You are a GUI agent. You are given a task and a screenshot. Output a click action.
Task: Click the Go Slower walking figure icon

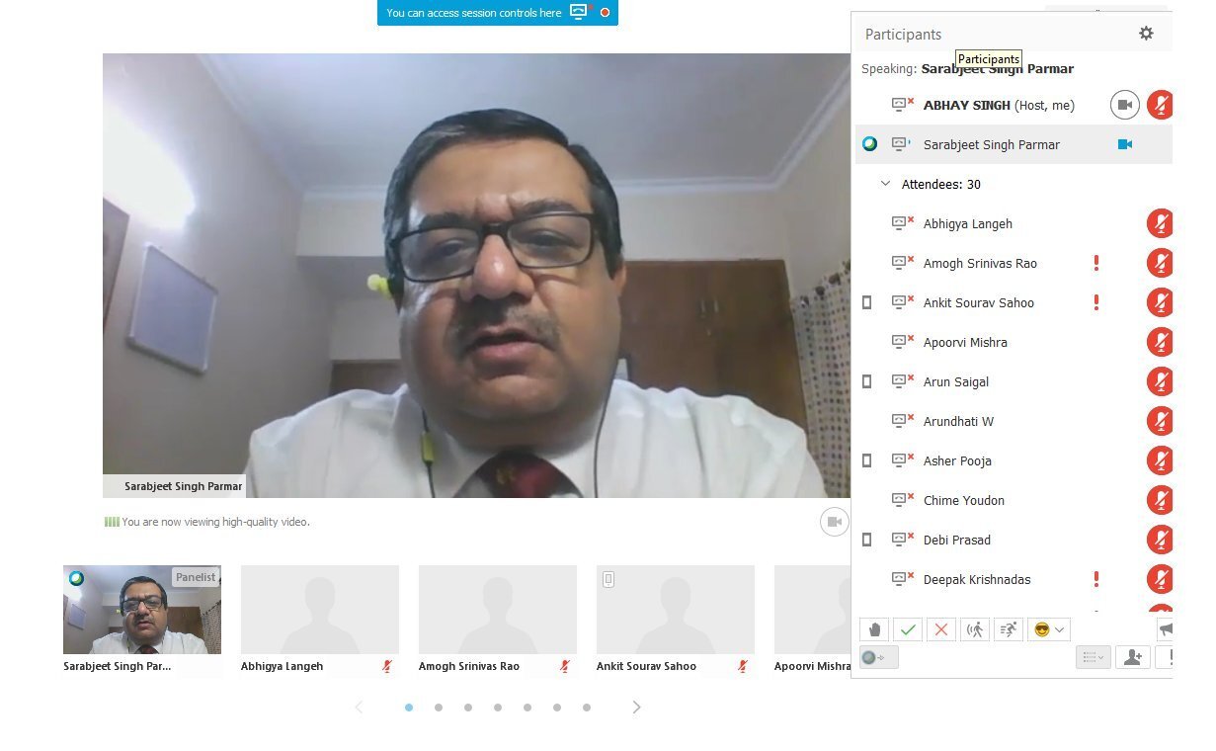975,629
